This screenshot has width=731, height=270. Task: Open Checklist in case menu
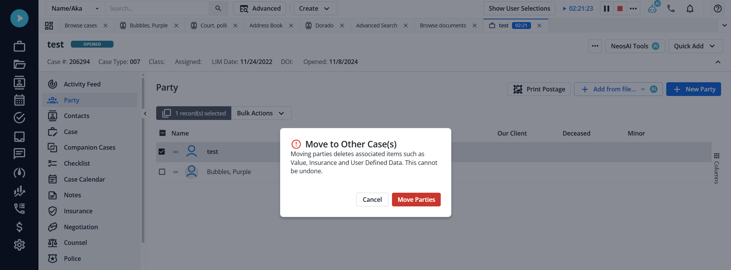click(90, 163)
